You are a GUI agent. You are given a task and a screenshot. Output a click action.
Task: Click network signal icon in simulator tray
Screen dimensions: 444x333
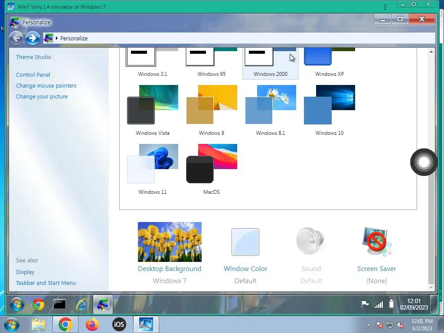379,305
